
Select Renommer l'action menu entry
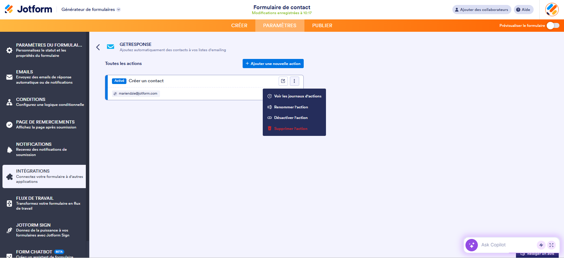click(294, 107)
